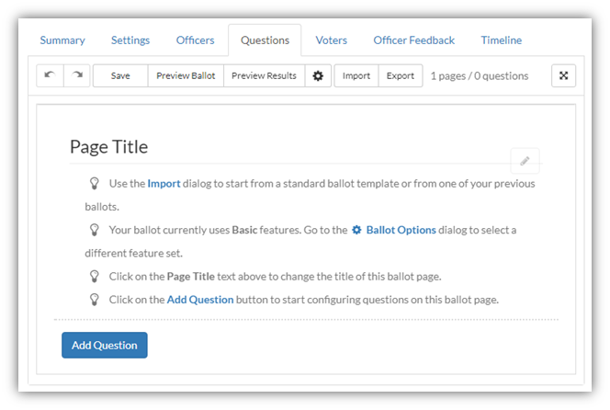Click the Export toolbar button
Image resolution: width=610 pixels, height=410 pixels.
coord(401,75)
